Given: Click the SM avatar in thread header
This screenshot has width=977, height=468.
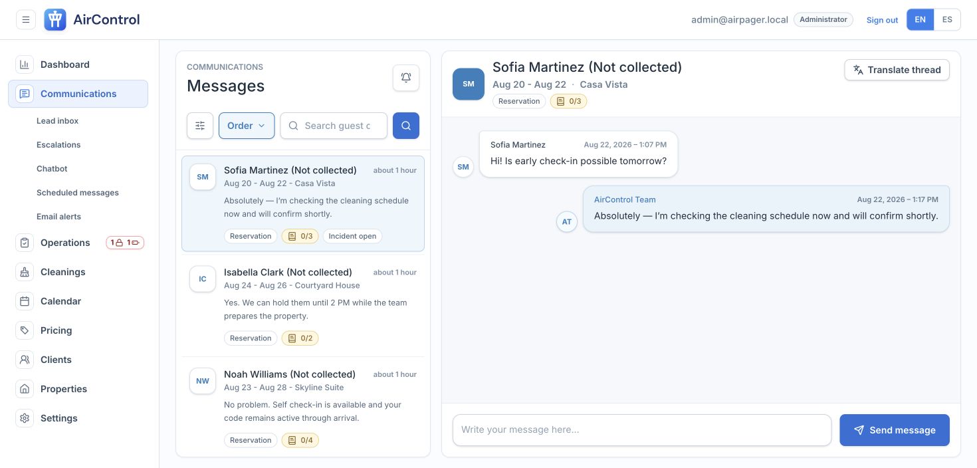Looking at the screenshot, I should (x=469, y=84).
